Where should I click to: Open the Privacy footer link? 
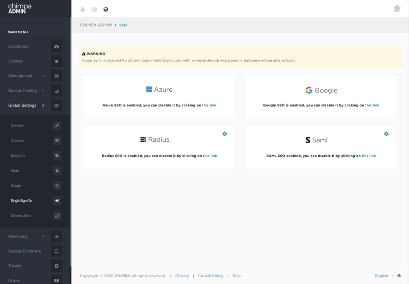(x=182, y=276)
